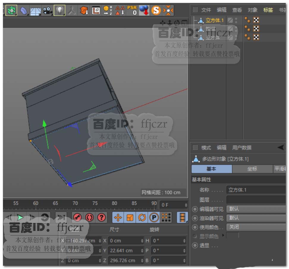Open 渲染器可见 dropdown set to 默认
Image resolution: width=289 pixels, height=269 pixels.
pyautogui.click(x=256, y=218)
